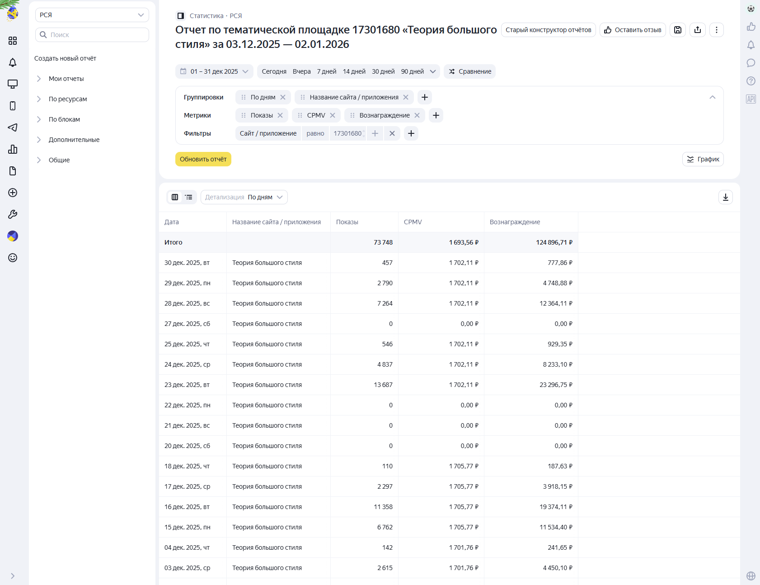Image resolution: width=760 pixels, height=585 pixels.
Task: Click the smiley face icon in left rail
Action: click(x=13, y=258)
